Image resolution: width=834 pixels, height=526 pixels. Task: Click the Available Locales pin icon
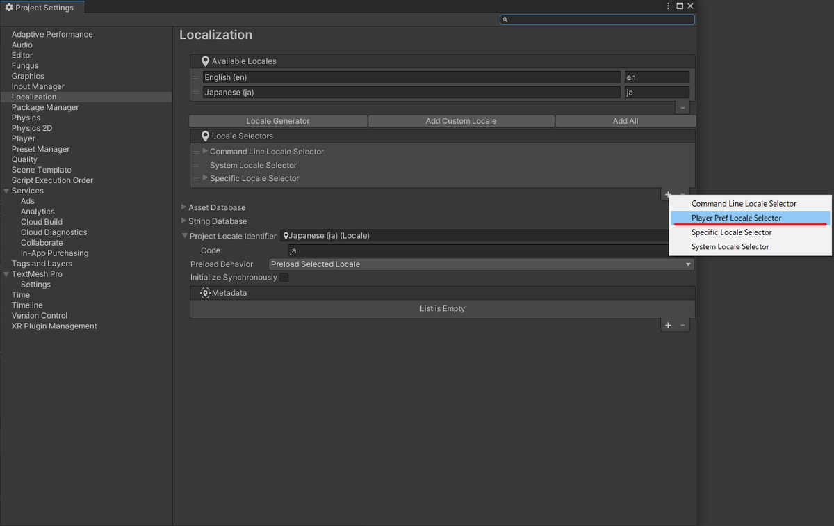[x=204, y=61]
